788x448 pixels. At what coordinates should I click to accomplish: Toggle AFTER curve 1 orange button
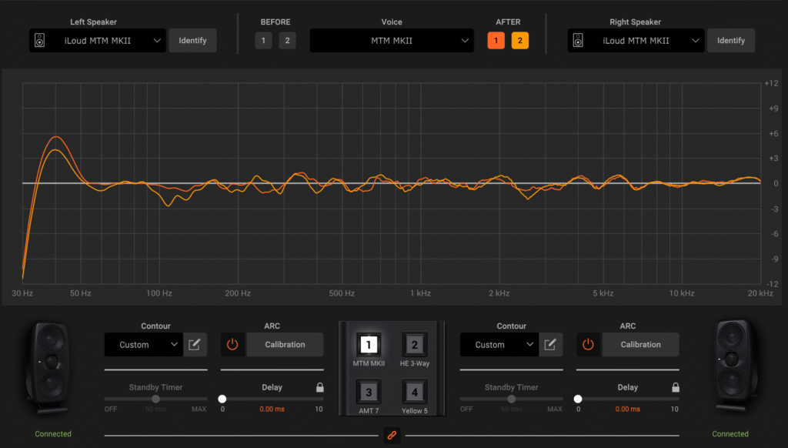(496, 41)
